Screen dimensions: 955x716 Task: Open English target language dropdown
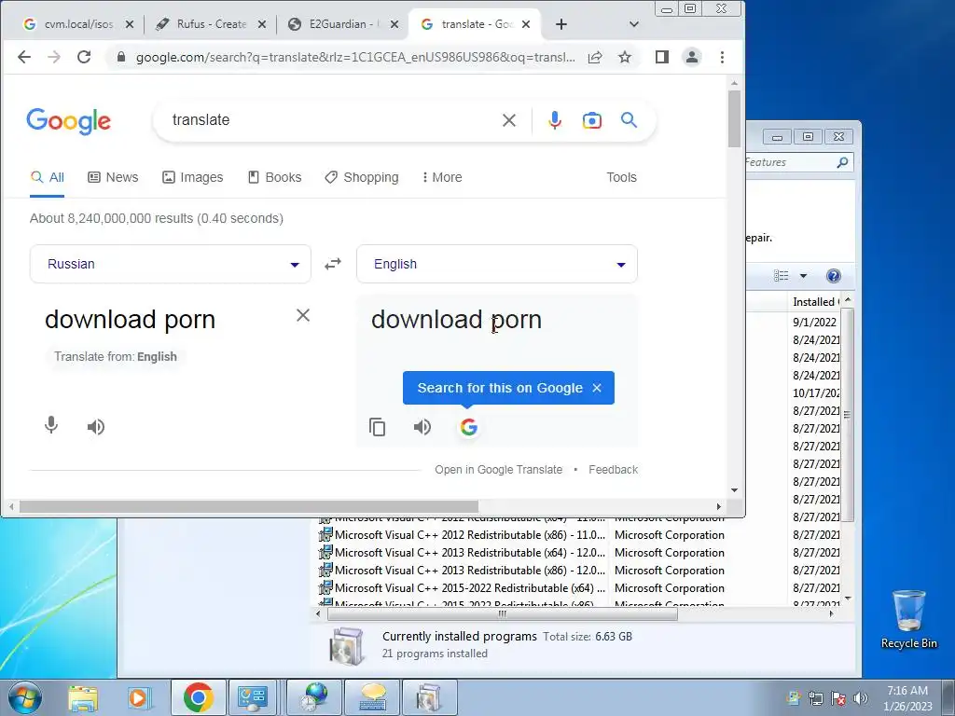tap(497, 264)
